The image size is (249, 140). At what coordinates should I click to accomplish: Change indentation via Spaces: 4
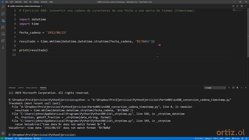pyautogui.click(x=209, y=138)
